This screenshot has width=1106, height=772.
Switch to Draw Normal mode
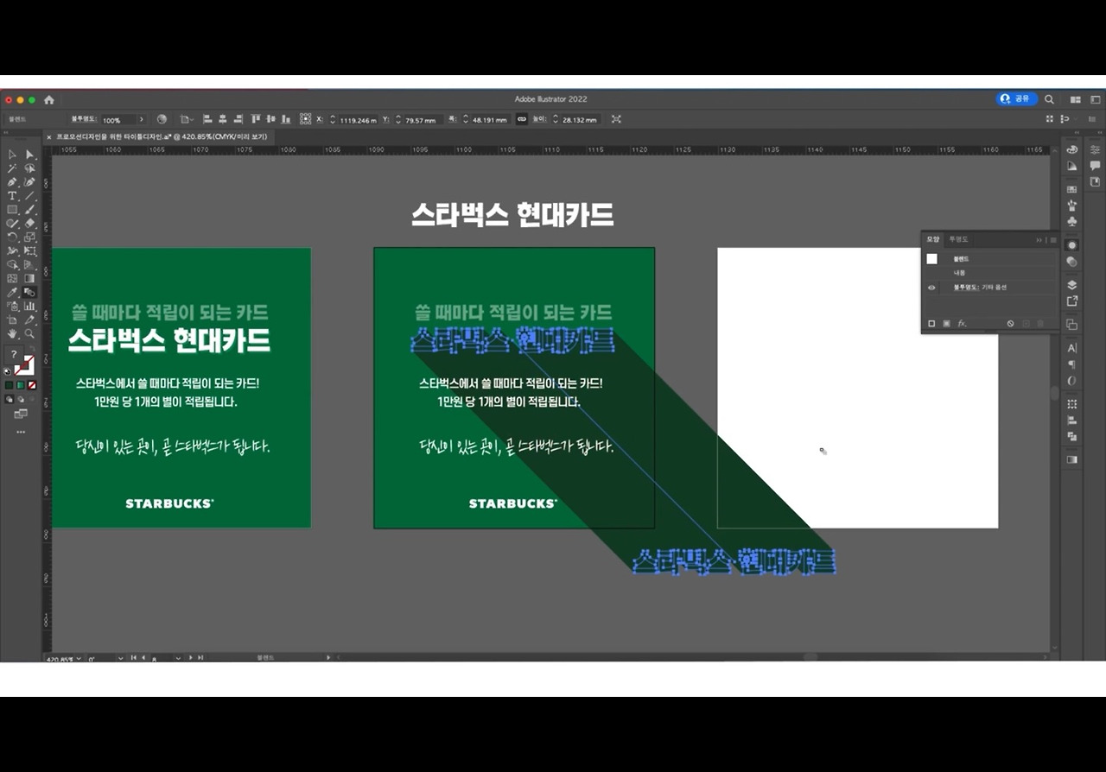tap(10, 400)
